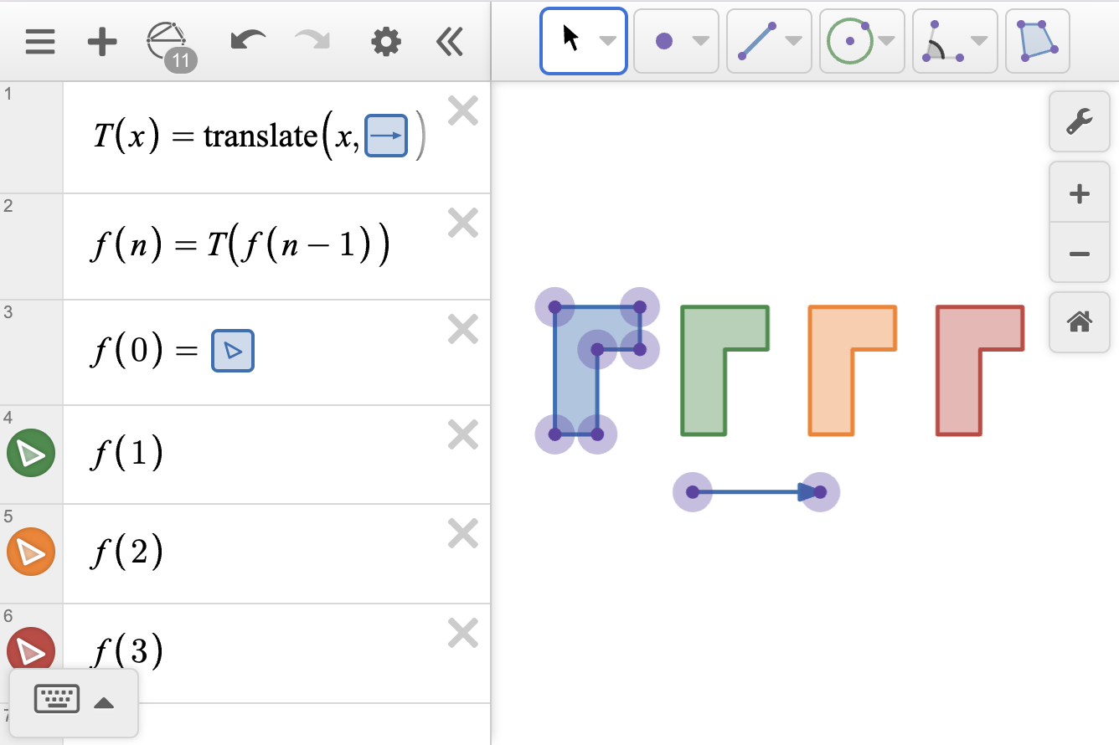Viewport: 1119px width, 745px height.
Task: Zoom in with the plus button
Action: point(1079,194)
